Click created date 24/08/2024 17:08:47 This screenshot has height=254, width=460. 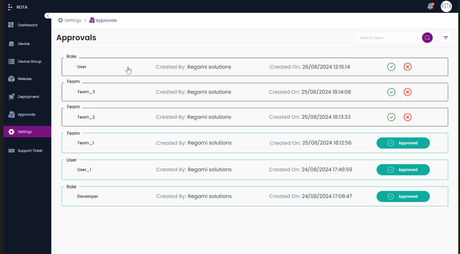pos(327,196)
